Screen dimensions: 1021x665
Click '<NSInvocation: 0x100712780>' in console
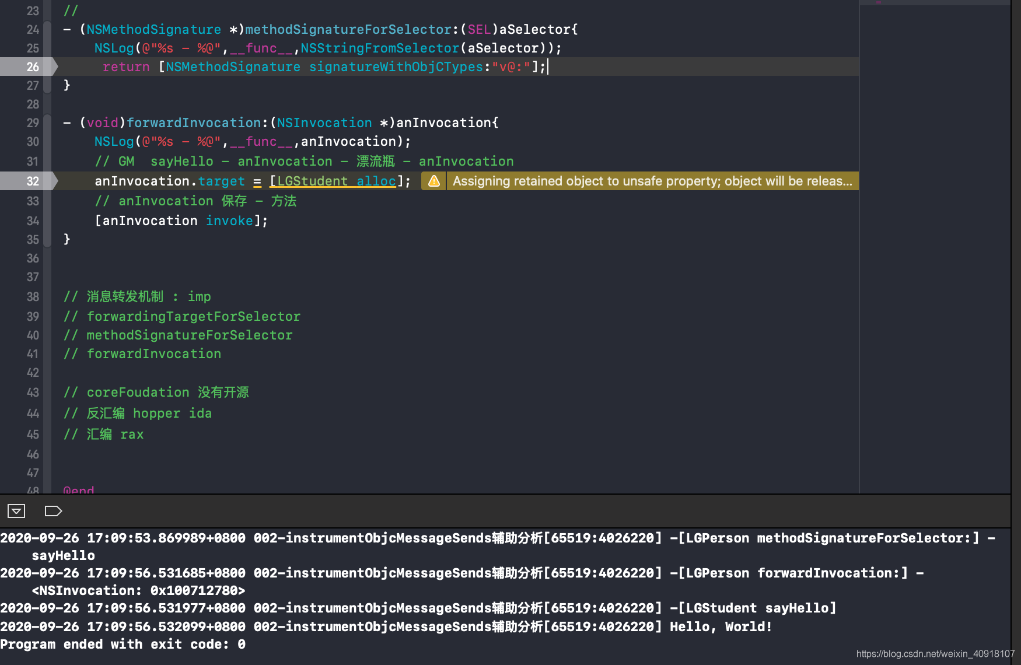138,590
